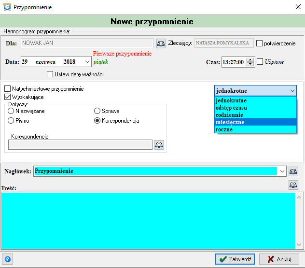Tick the potwierdzenie checkbox
Viewport: 305px width, 268px height.
pyautogui.click(x=259, y=43)
